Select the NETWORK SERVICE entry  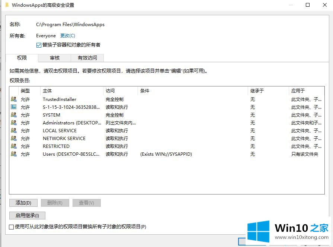pyautogui.click(x=167, y=139)
